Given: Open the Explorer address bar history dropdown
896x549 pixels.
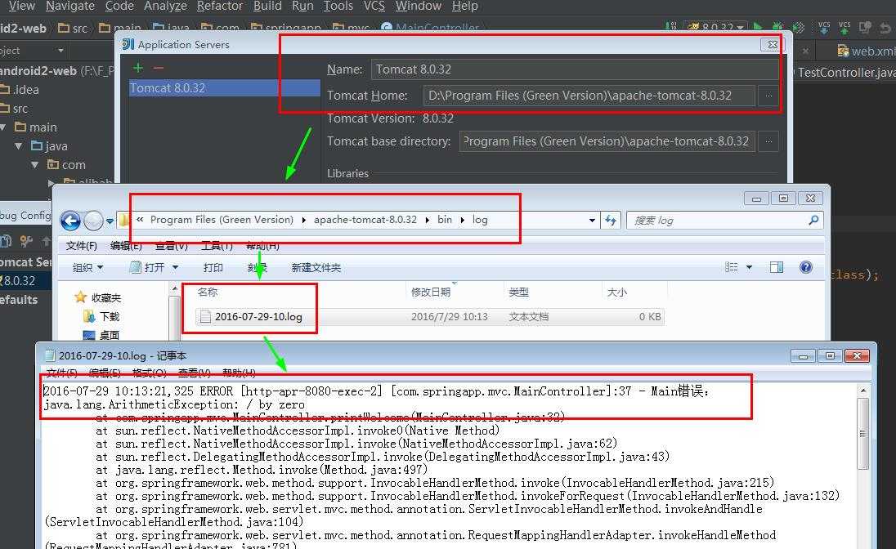Looking at the screenshot, I should [592, 220].
